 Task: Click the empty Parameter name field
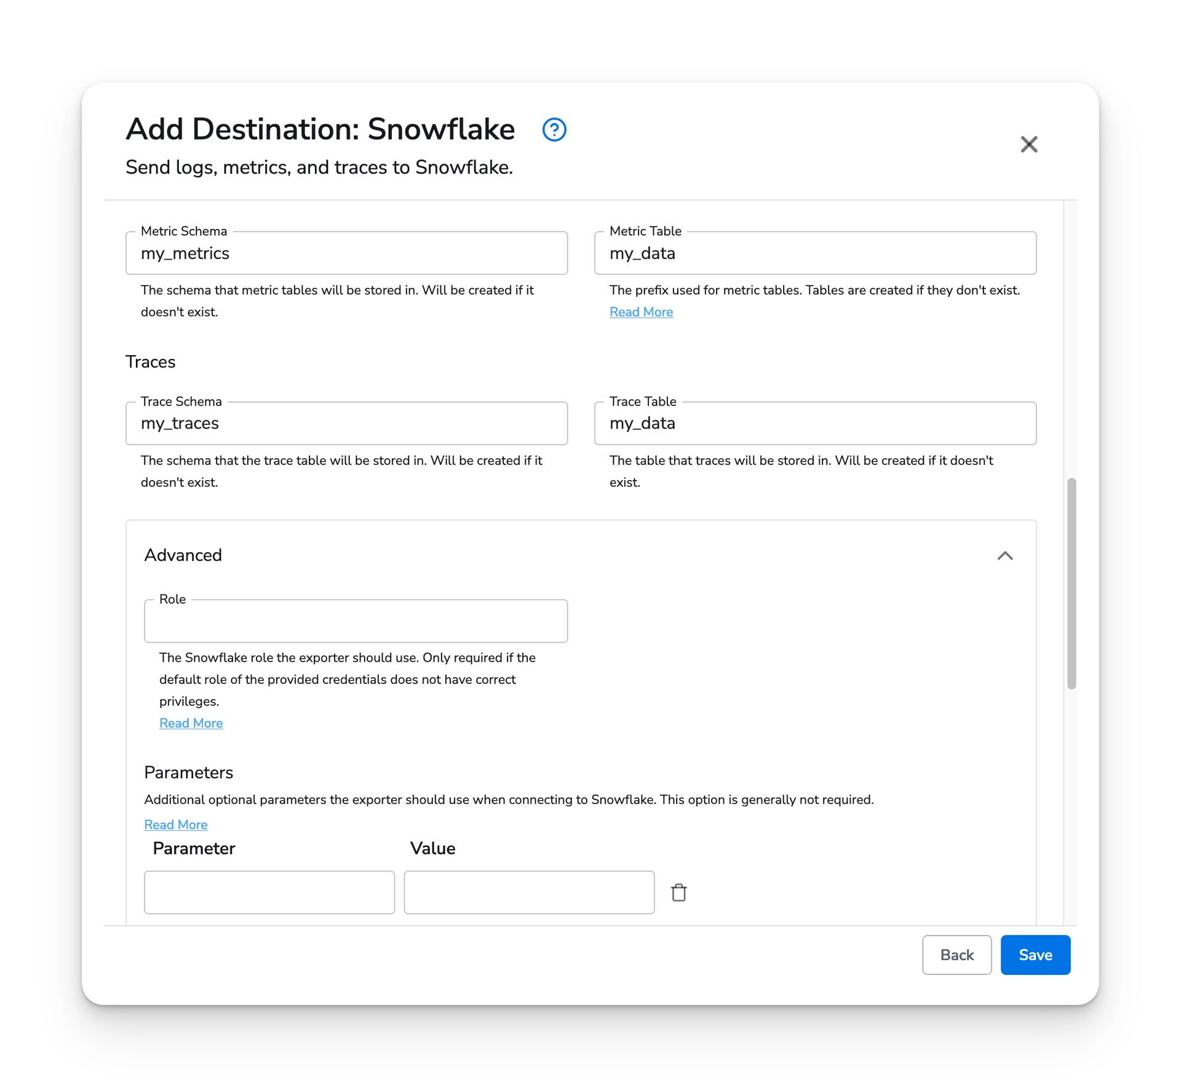(x=269, y=892)
